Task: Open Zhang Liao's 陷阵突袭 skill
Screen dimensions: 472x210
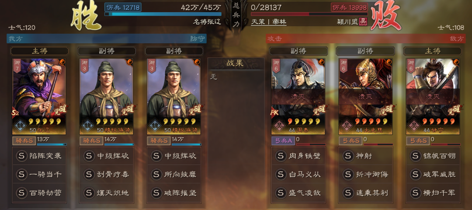Action: pos(39,156)
